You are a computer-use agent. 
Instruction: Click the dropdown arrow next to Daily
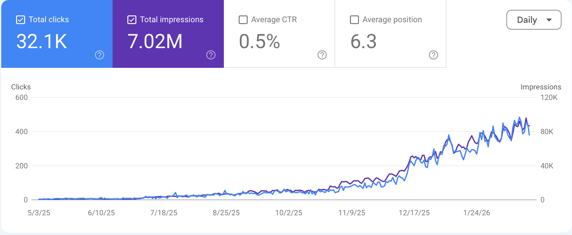tap(549, 19)
